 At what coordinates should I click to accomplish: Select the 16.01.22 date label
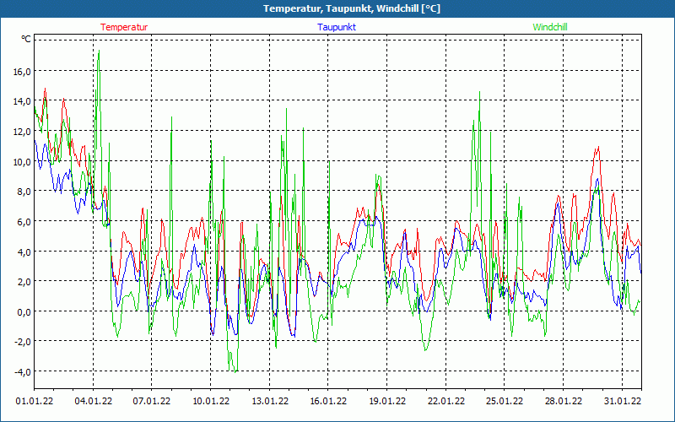point(328,402)
